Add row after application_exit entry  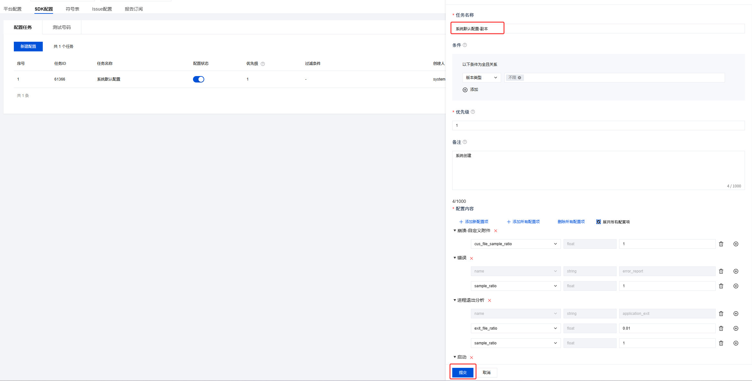736,314
